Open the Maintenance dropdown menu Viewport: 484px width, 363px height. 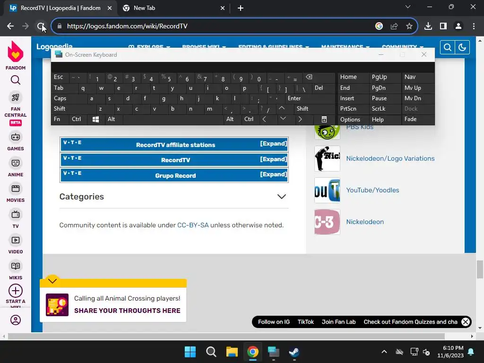pos(345,47)
